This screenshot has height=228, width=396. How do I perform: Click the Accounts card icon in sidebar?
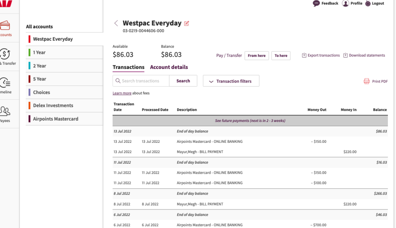click(5, 26)
